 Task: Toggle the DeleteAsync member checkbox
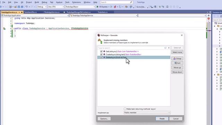coord(101,57)
